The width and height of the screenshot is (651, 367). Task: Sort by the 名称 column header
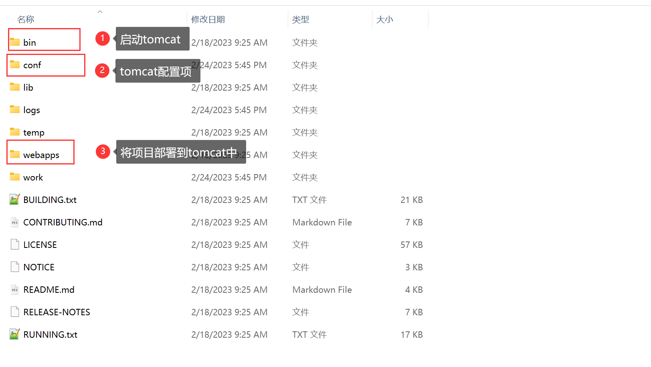pos(26,19)
